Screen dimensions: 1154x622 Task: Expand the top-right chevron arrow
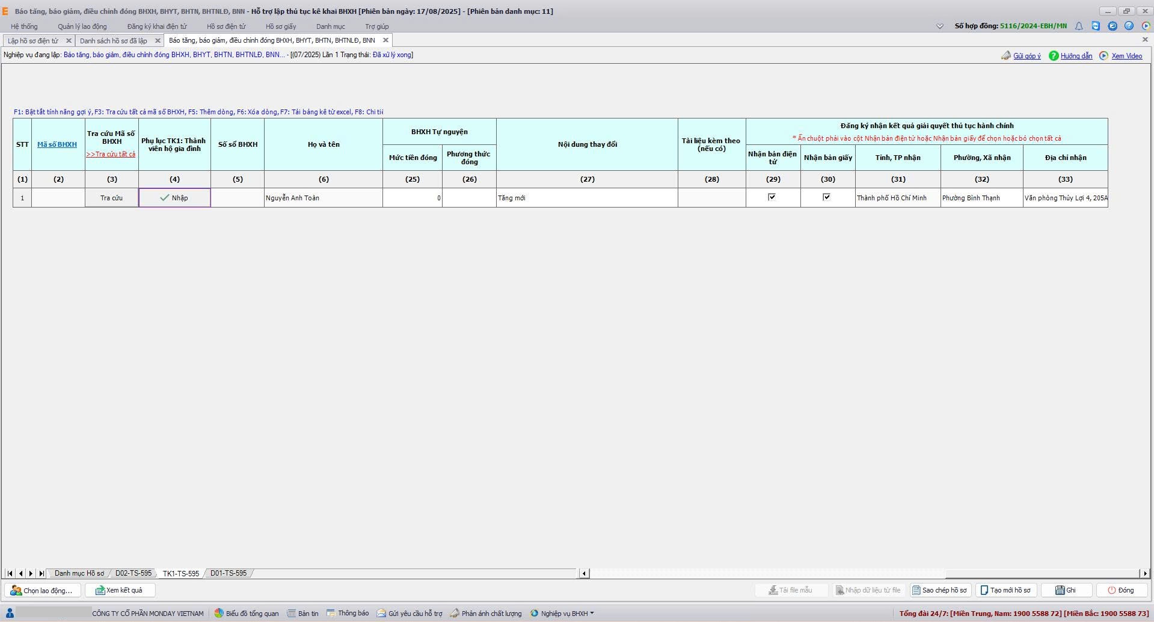(940, 26)
